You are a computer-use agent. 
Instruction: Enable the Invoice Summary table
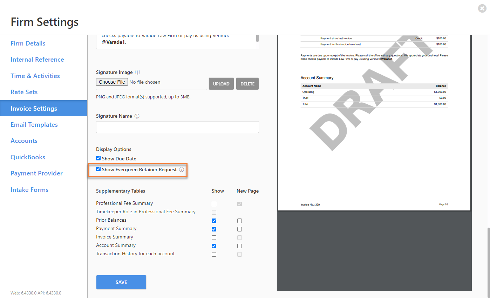pyautogui.click(x=214, y=237)
